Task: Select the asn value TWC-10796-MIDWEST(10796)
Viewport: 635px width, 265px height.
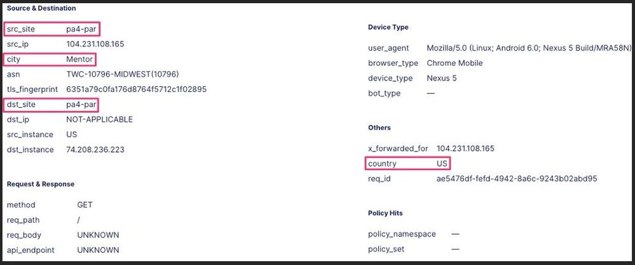Action: (x=118, y=74)
